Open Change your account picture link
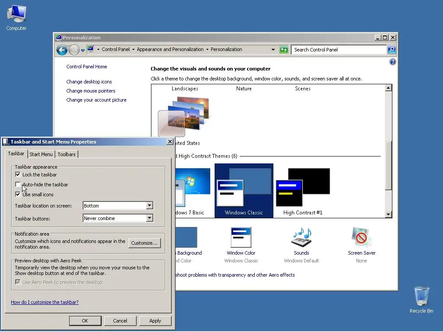The height and width of the screenshot is (332, 443). (x=96, y=100)
